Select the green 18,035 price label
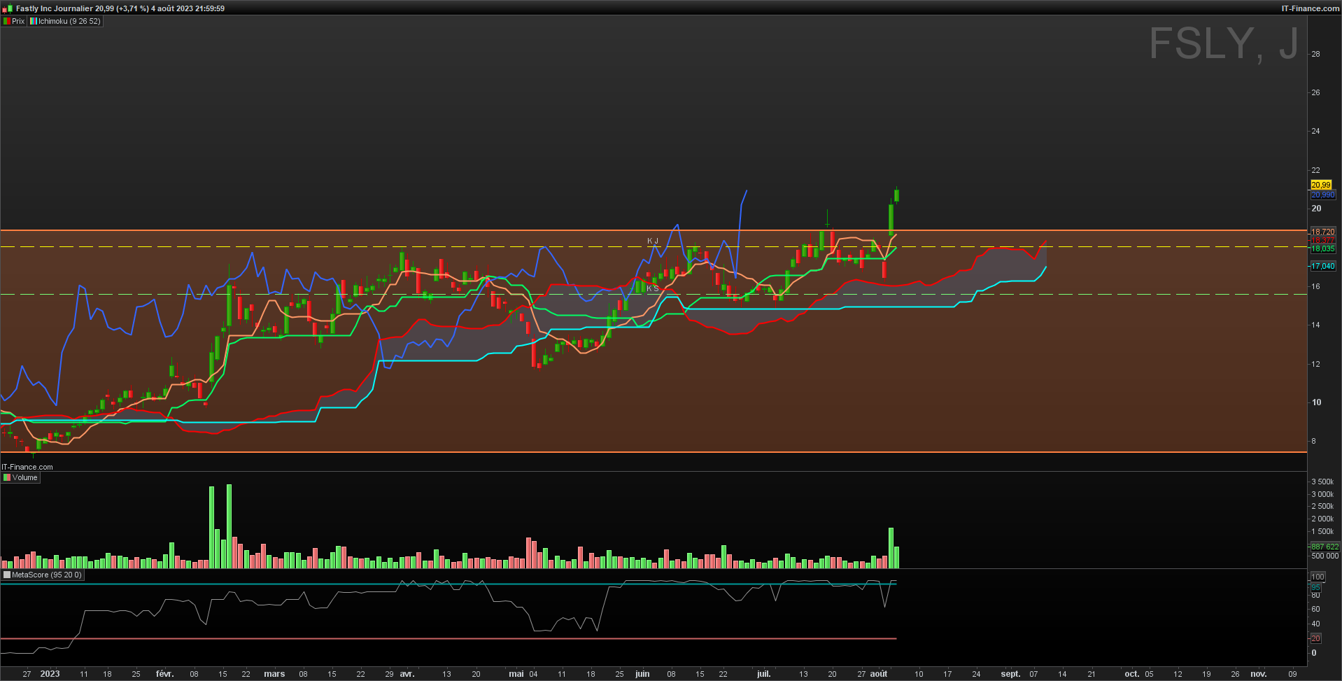 [1322, 248]
